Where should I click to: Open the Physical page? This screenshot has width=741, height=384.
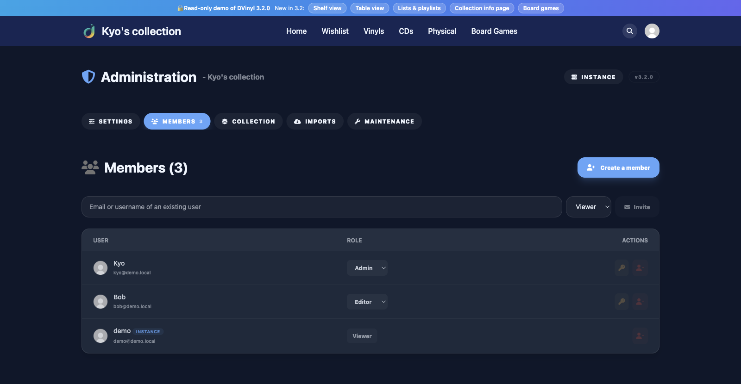(442, 31)
